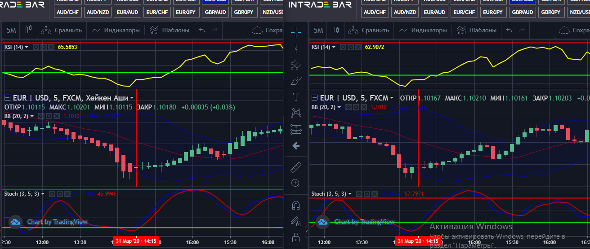The image size is (590, 249).
Task: Open RSI settings gear in left chart
Action: [43, 47]
